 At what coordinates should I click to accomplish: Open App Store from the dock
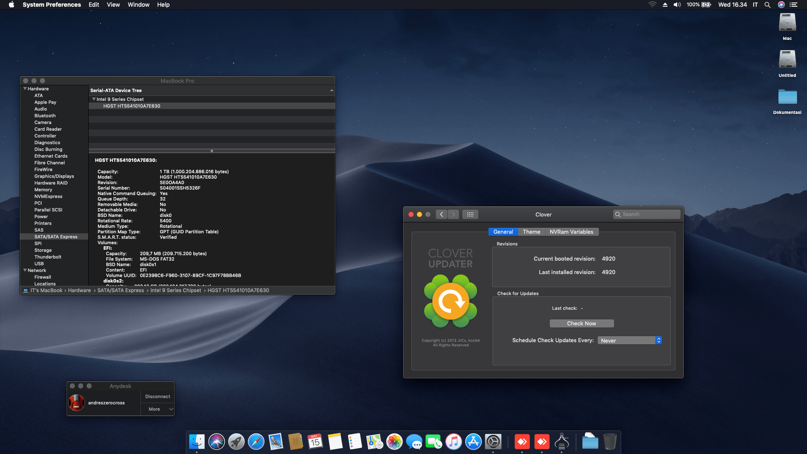473,442
